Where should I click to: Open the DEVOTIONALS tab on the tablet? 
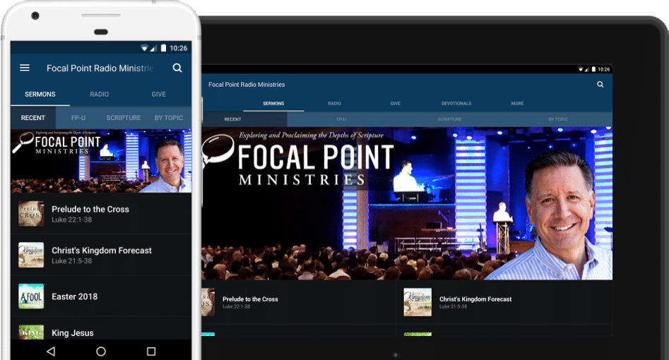pyautogui.click(x=456, y=104)
